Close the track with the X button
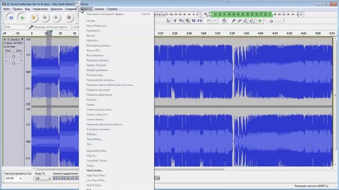This screenshot has height=190, width=339. (x=5, y=40)
